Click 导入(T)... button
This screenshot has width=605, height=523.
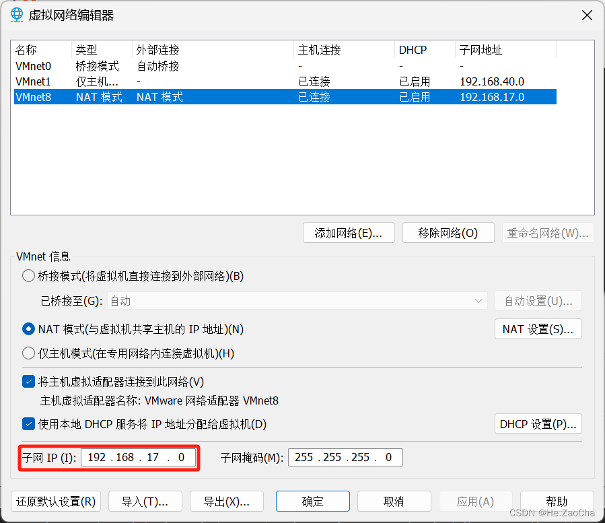[x=145, y=501]
